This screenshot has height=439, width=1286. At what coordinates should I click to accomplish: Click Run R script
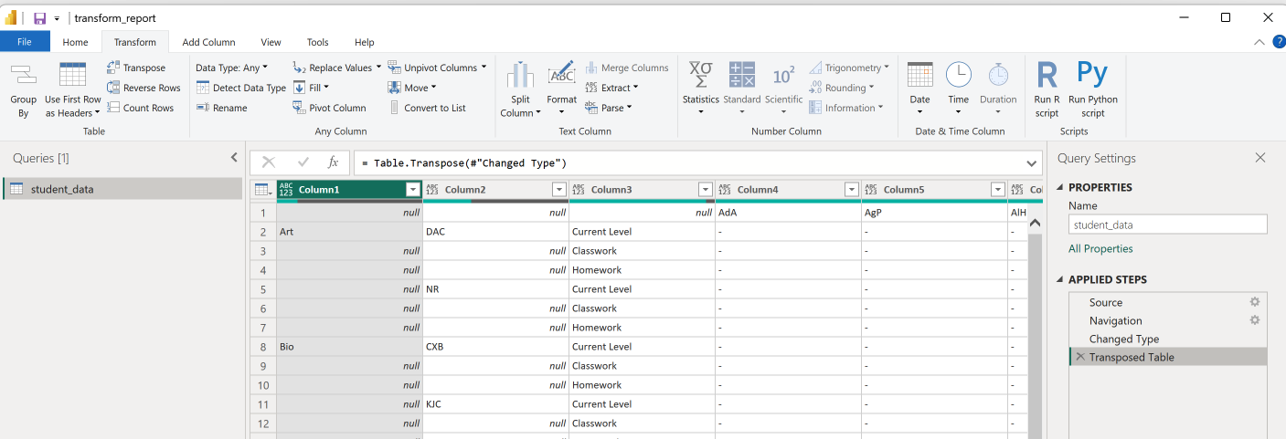[x=1047, y=90]
